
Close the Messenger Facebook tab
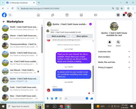[x=34, y=3]
